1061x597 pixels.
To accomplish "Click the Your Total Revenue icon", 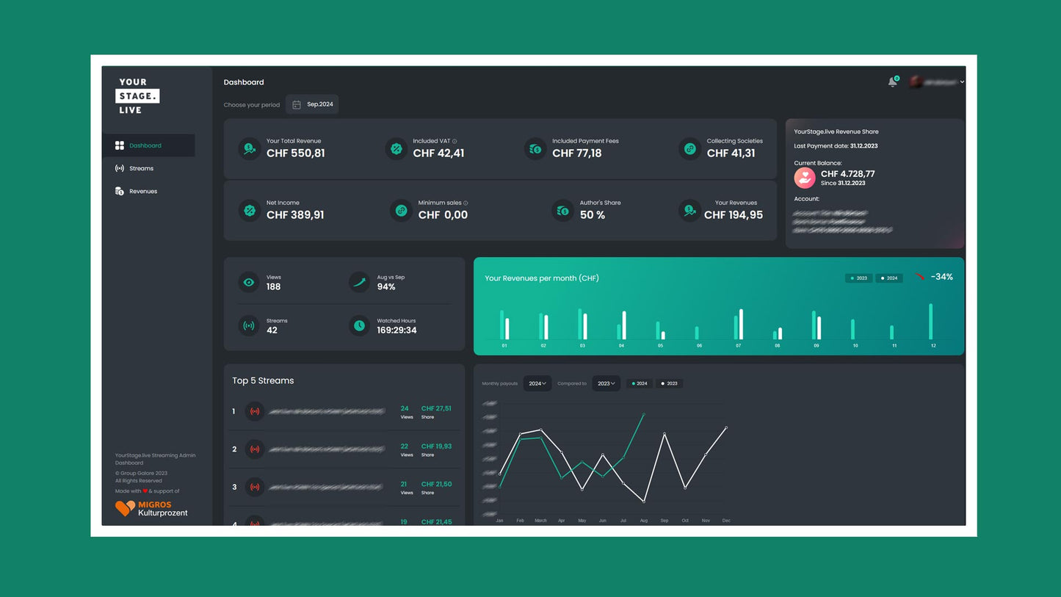I will coord(250,149).
